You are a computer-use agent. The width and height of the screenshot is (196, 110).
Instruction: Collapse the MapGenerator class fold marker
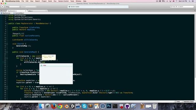[7, 24]
